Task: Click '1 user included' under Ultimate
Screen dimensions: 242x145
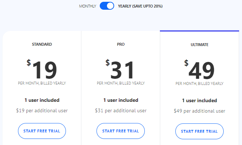Action: pyautogui.click(x=200, y=100)
